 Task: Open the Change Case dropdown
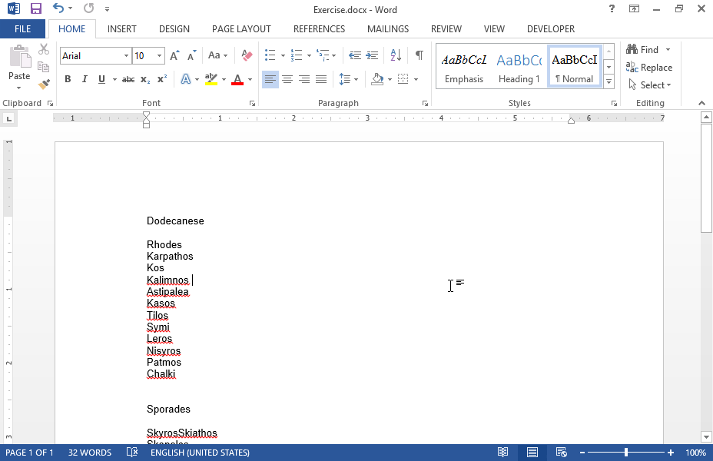217,55
